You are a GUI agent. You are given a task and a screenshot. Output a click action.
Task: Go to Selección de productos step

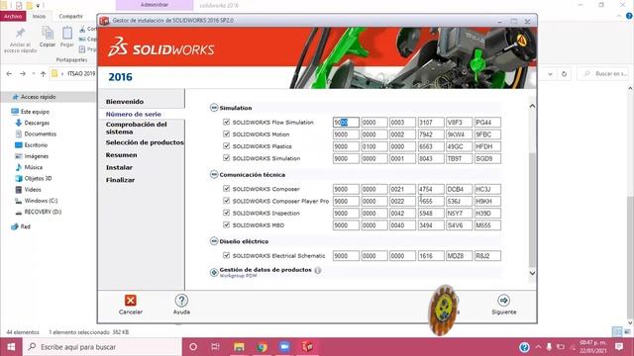145,142
